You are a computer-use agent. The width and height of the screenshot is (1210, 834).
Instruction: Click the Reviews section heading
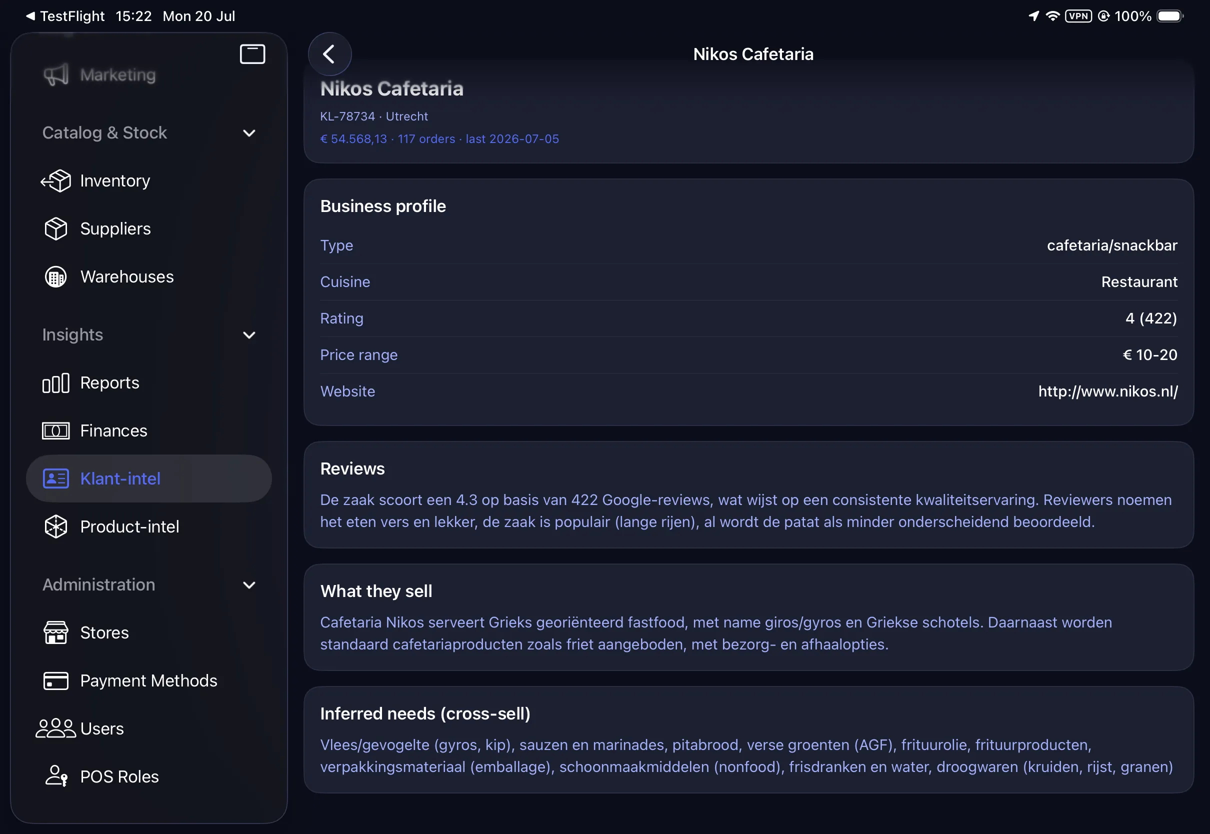352,468
